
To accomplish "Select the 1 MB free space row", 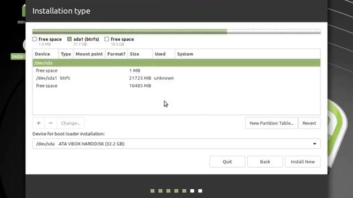I will [176, 70].
